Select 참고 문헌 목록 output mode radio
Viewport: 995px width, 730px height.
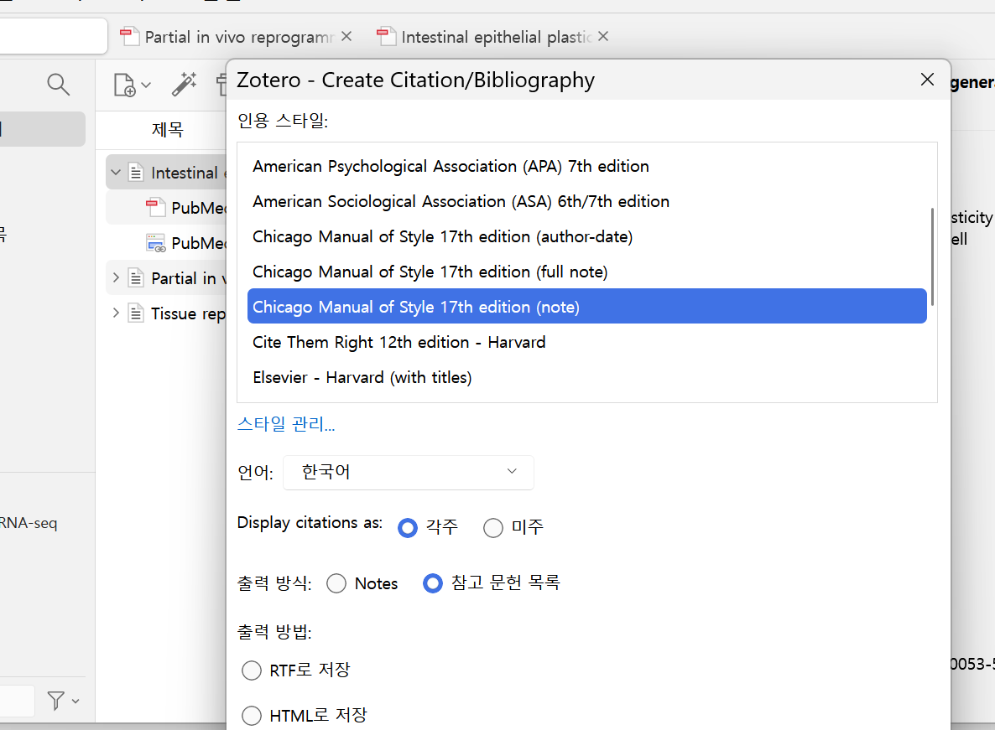click(433, 583)
